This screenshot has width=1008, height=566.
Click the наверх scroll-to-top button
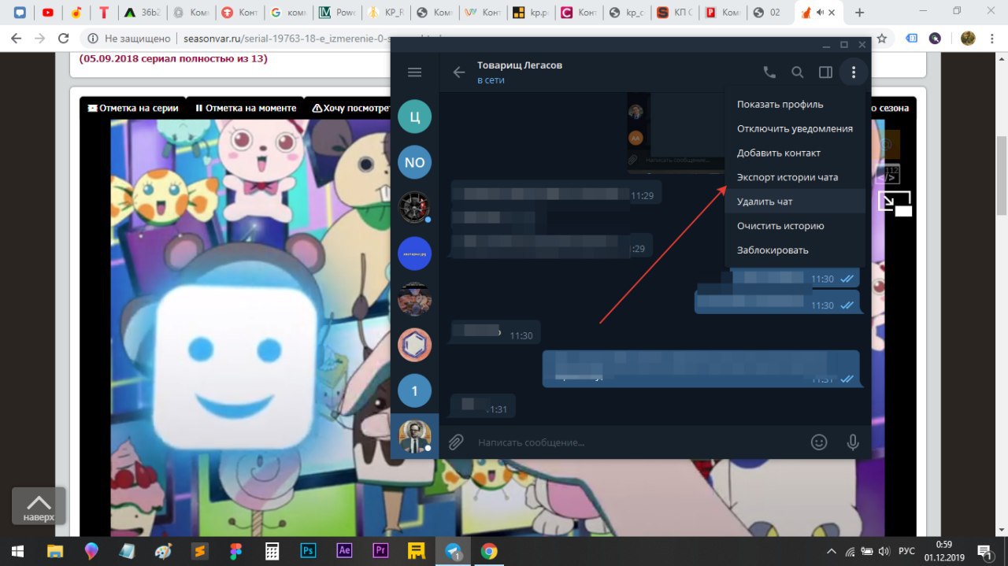click(x=39, y=506)
